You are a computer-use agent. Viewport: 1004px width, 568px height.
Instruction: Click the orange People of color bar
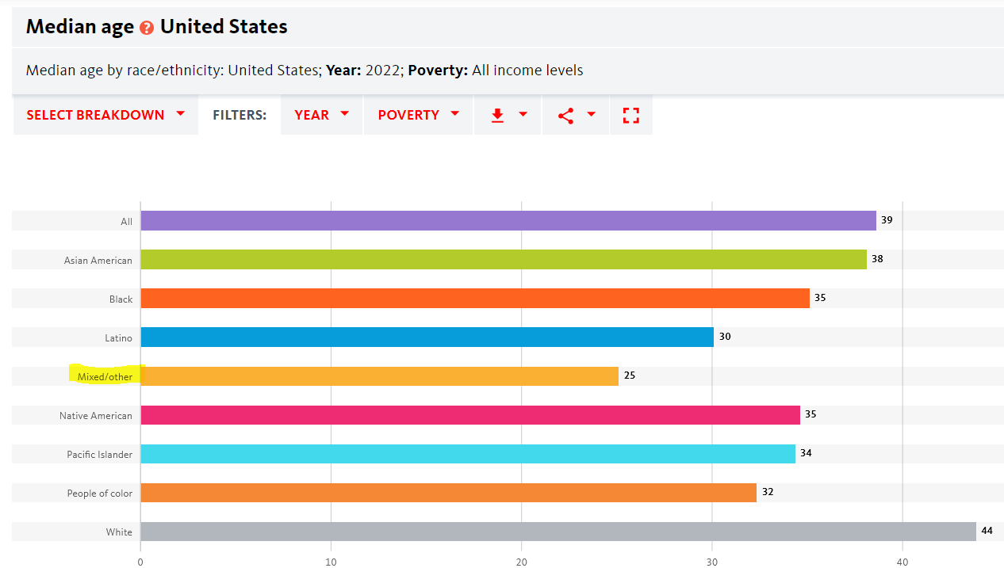[449, 492]
